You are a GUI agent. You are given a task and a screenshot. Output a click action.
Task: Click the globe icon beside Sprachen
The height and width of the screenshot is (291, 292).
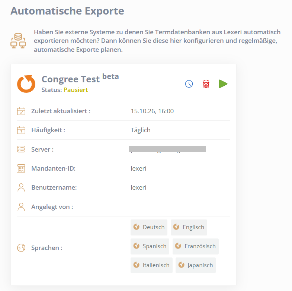21,248
